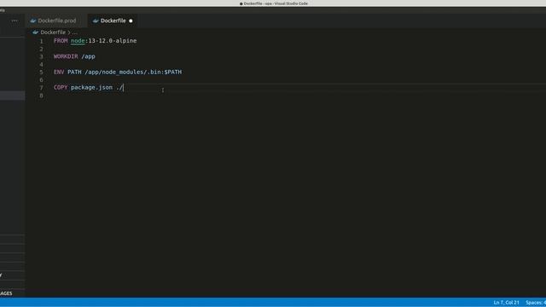Click line number 8 in the gutter
The width and height of the screenshot is (546, 307).
click(41, 96)
